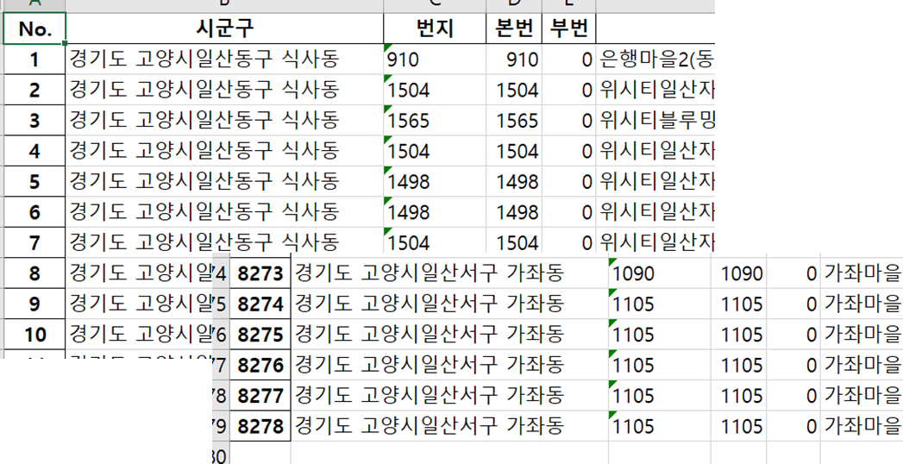The image size is (903, 464).
Task: Click the '번지' column header cell
Action: click(x=435, y=28)
